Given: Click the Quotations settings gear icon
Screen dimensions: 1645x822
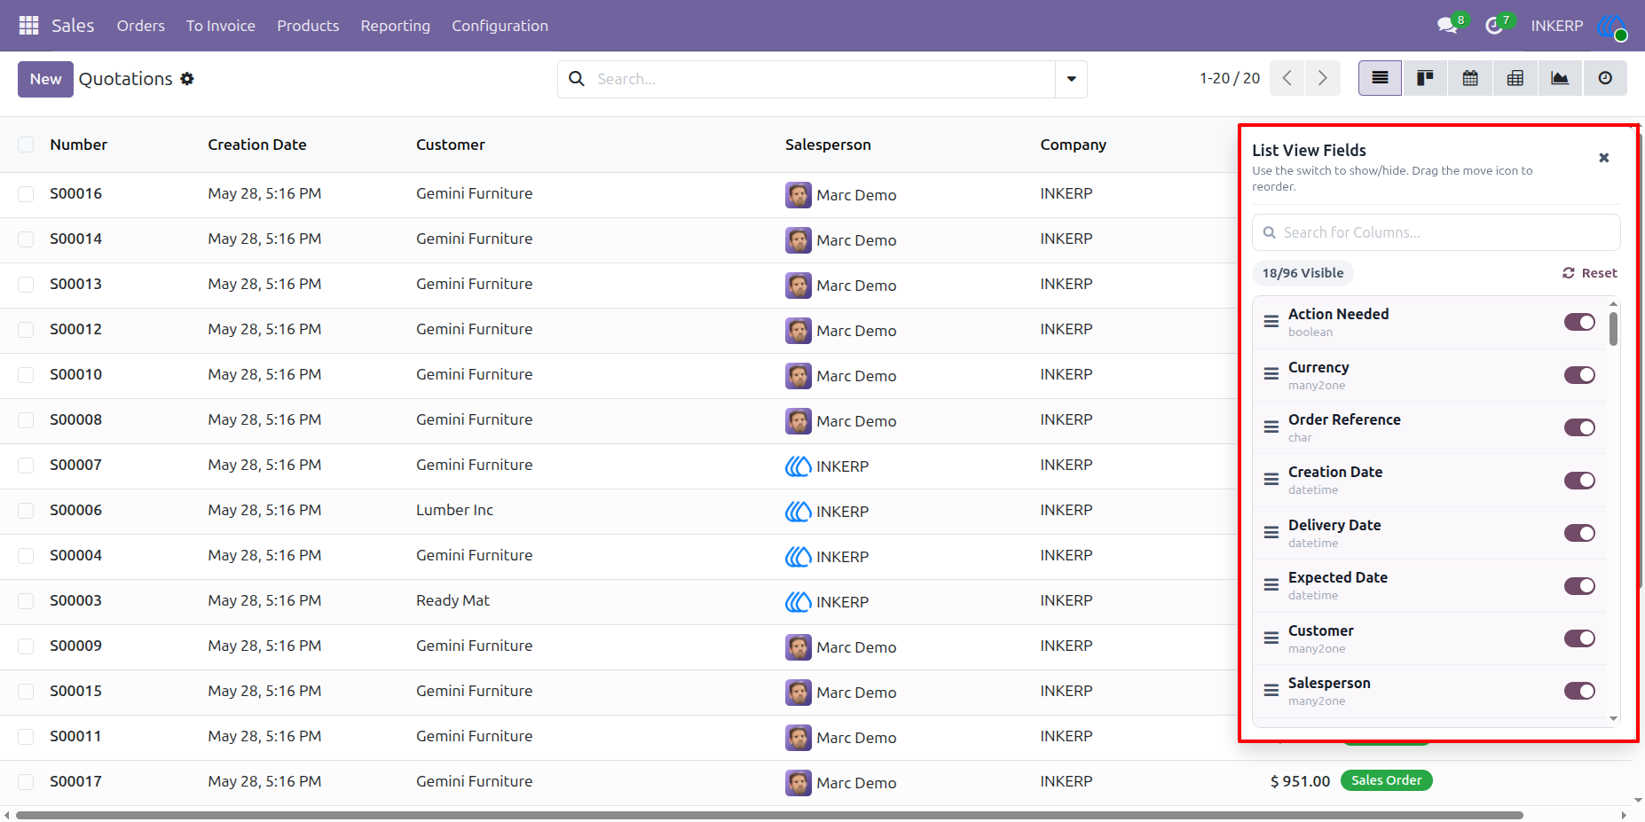Looking at the screenshot, I should [187, 79].
